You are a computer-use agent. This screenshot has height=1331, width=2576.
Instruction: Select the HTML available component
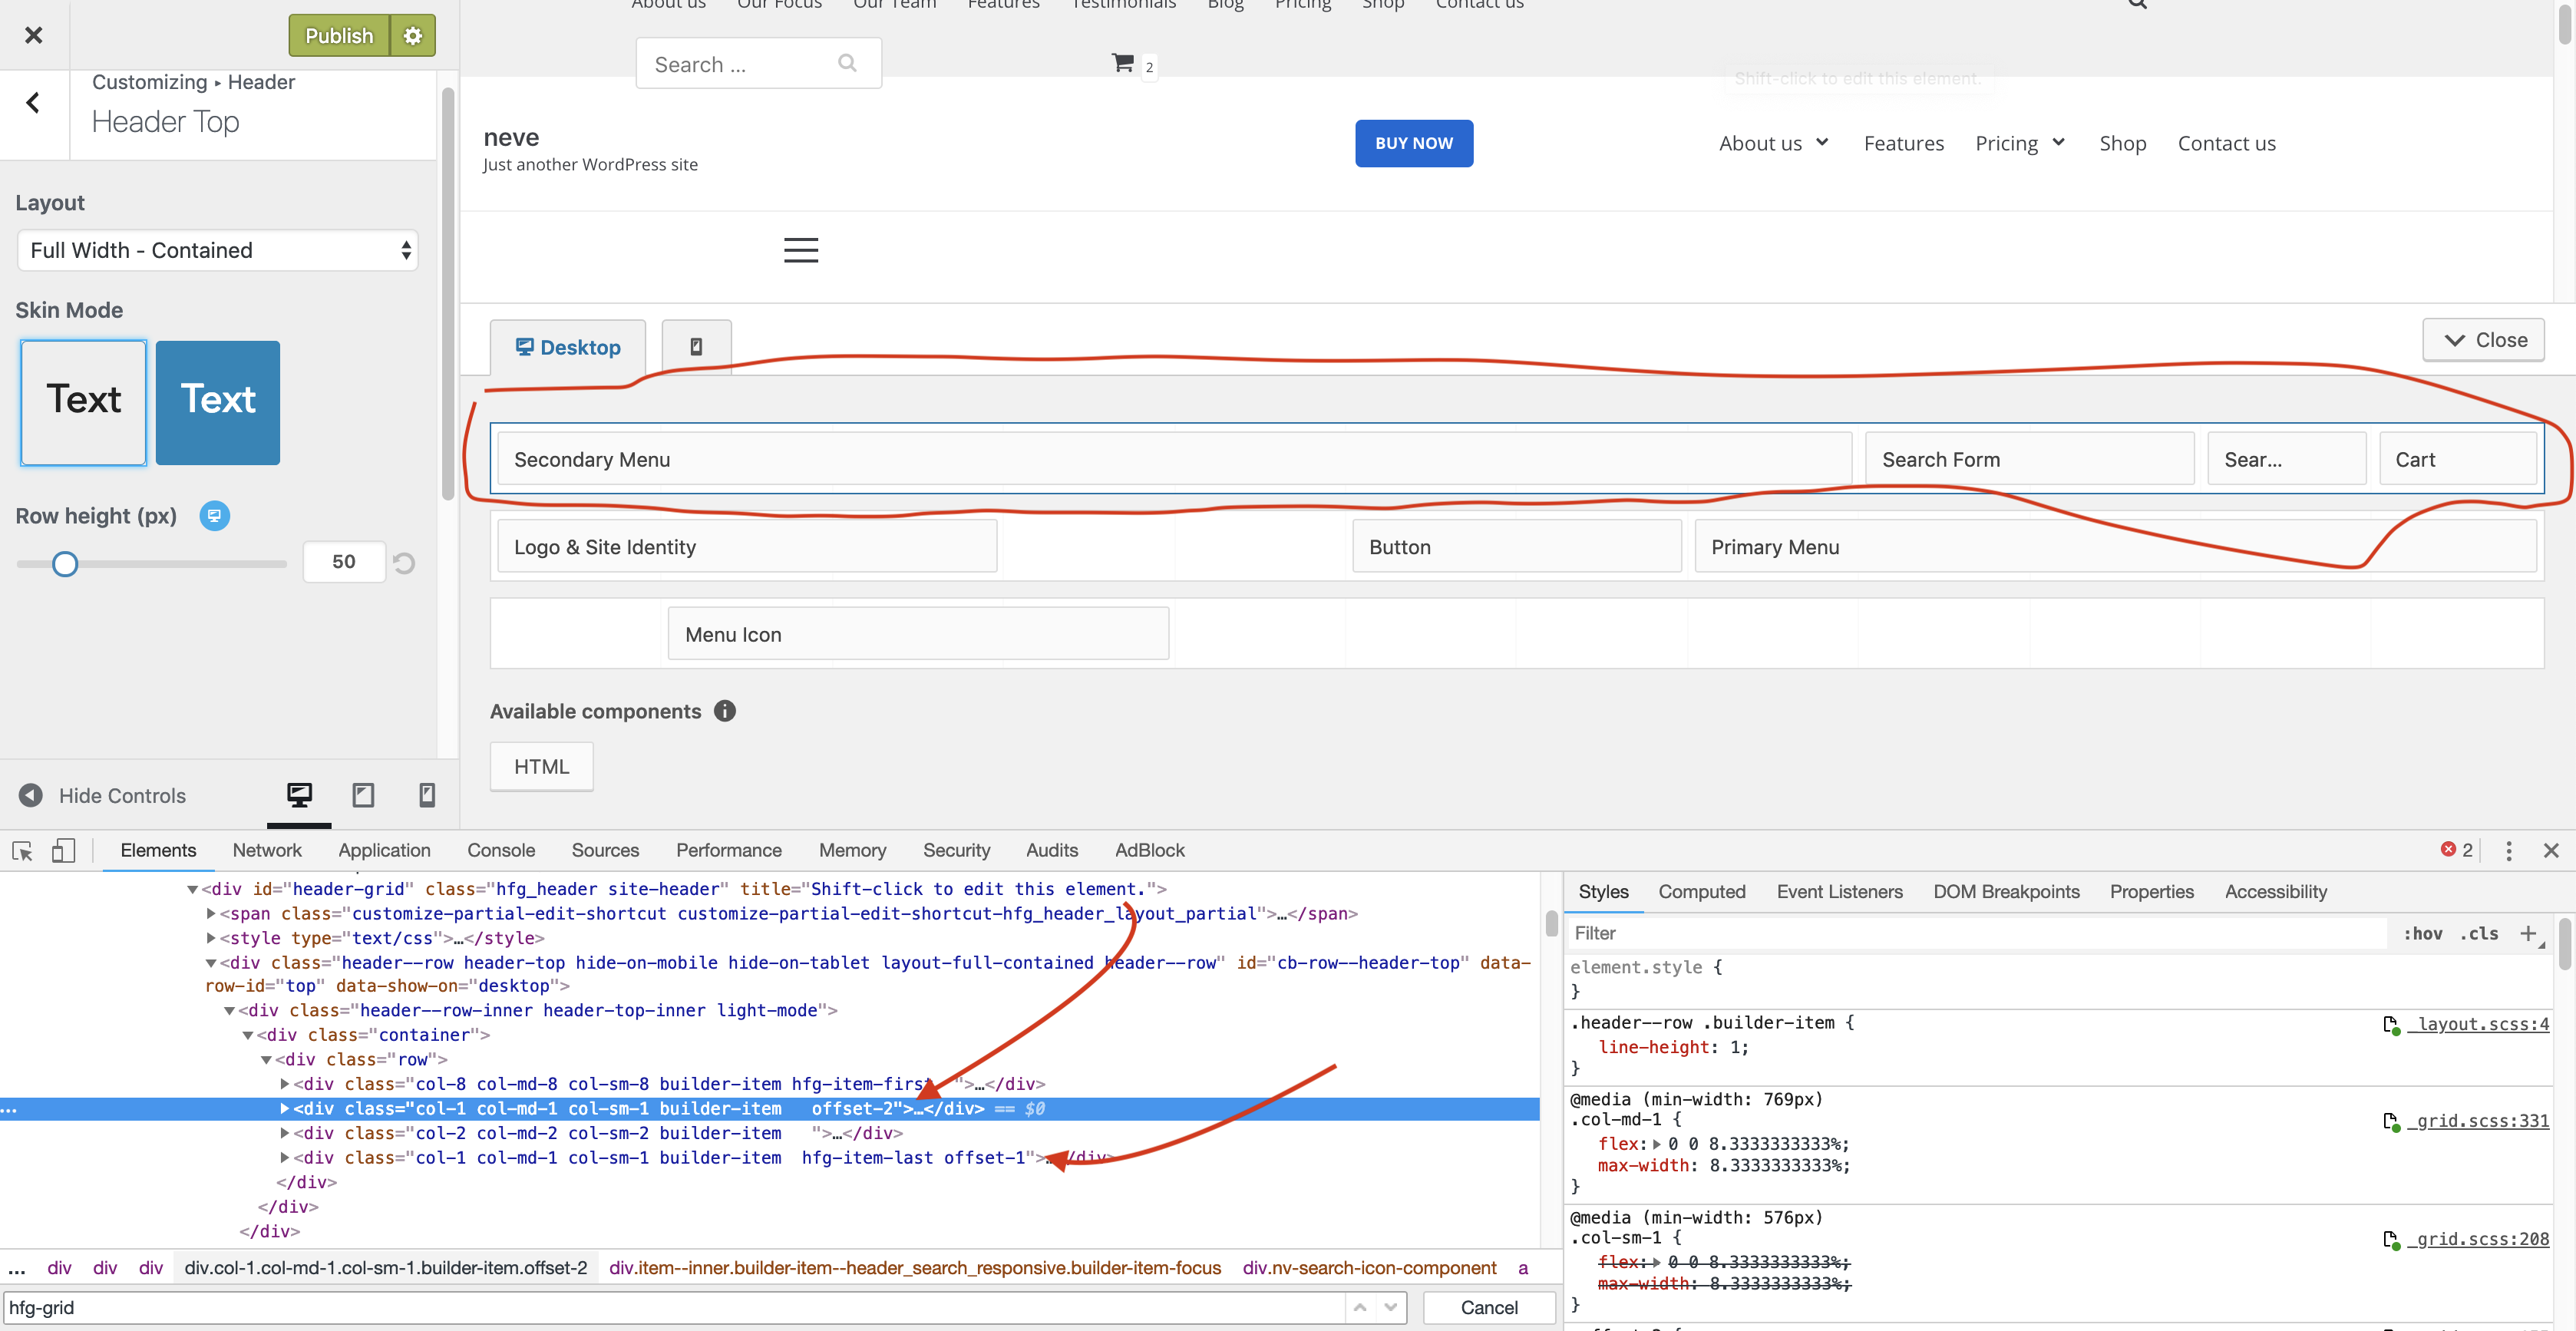[541, 766]
